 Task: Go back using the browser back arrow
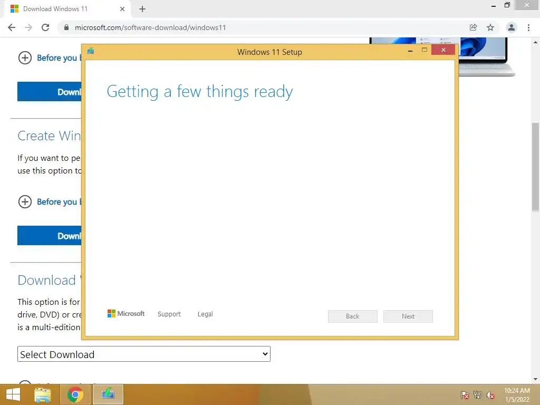click(12, 27)
